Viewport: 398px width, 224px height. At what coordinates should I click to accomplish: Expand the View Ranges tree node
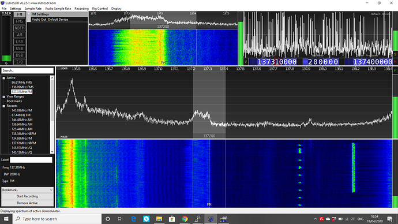[x=4, y=97]
